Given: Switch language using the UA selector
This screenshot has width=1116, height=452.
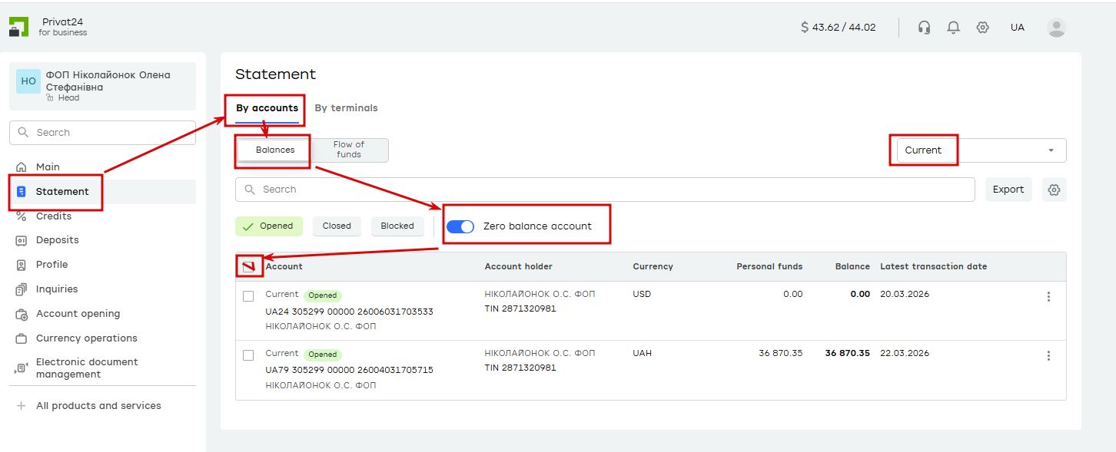Looking at the screenshot, I should [1017, 28].
